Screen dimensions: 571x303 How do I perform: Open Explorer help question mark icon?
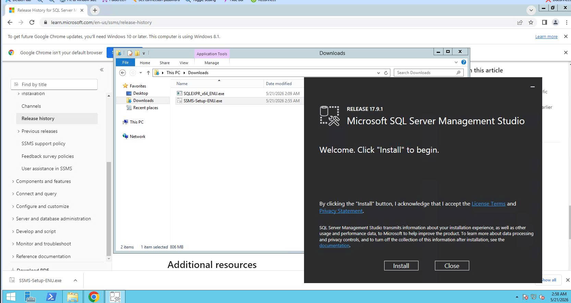pyautogui.click(x=463, y=62)
